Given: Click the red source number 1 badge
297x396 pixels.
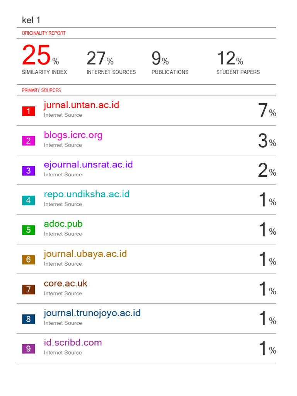Looking at the screenshot, I should coord(28,111).
